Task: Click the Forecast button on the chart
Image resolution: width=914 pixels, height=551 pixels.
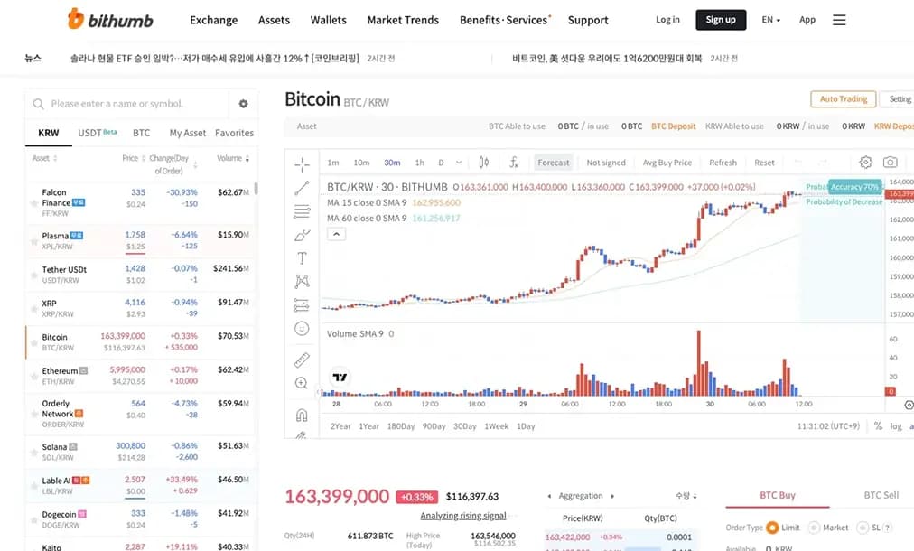Action: (x=554, y=163)
